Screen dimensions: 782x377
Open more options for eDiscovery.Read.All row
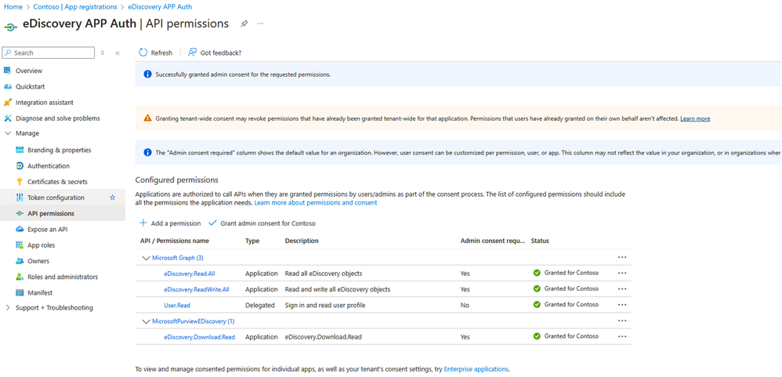pos(622,274)
